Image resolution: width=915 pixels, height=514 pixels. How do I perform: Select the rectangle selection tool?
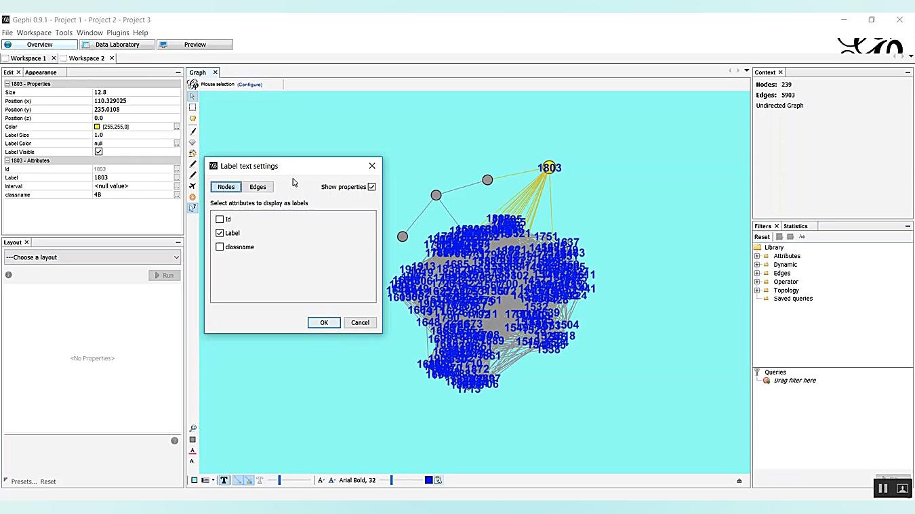pos(192,107)
